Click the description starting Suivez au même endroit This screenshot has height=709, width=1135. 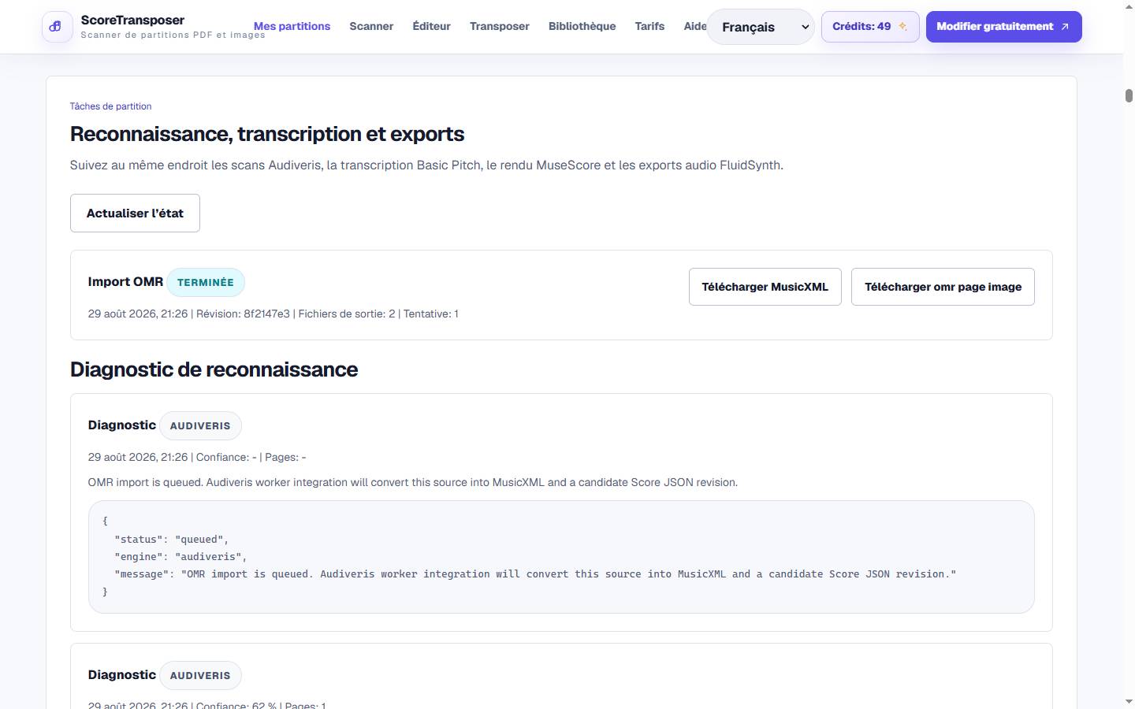coord(426,165)
